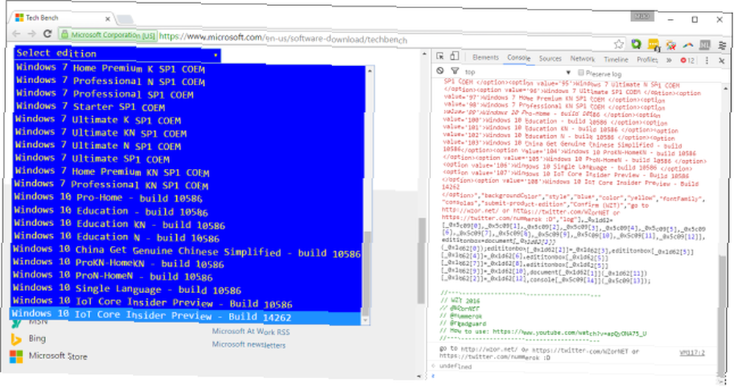Screen dimensions: 734x387
Task: Open a new browser tab
Action: coord(125,19)
